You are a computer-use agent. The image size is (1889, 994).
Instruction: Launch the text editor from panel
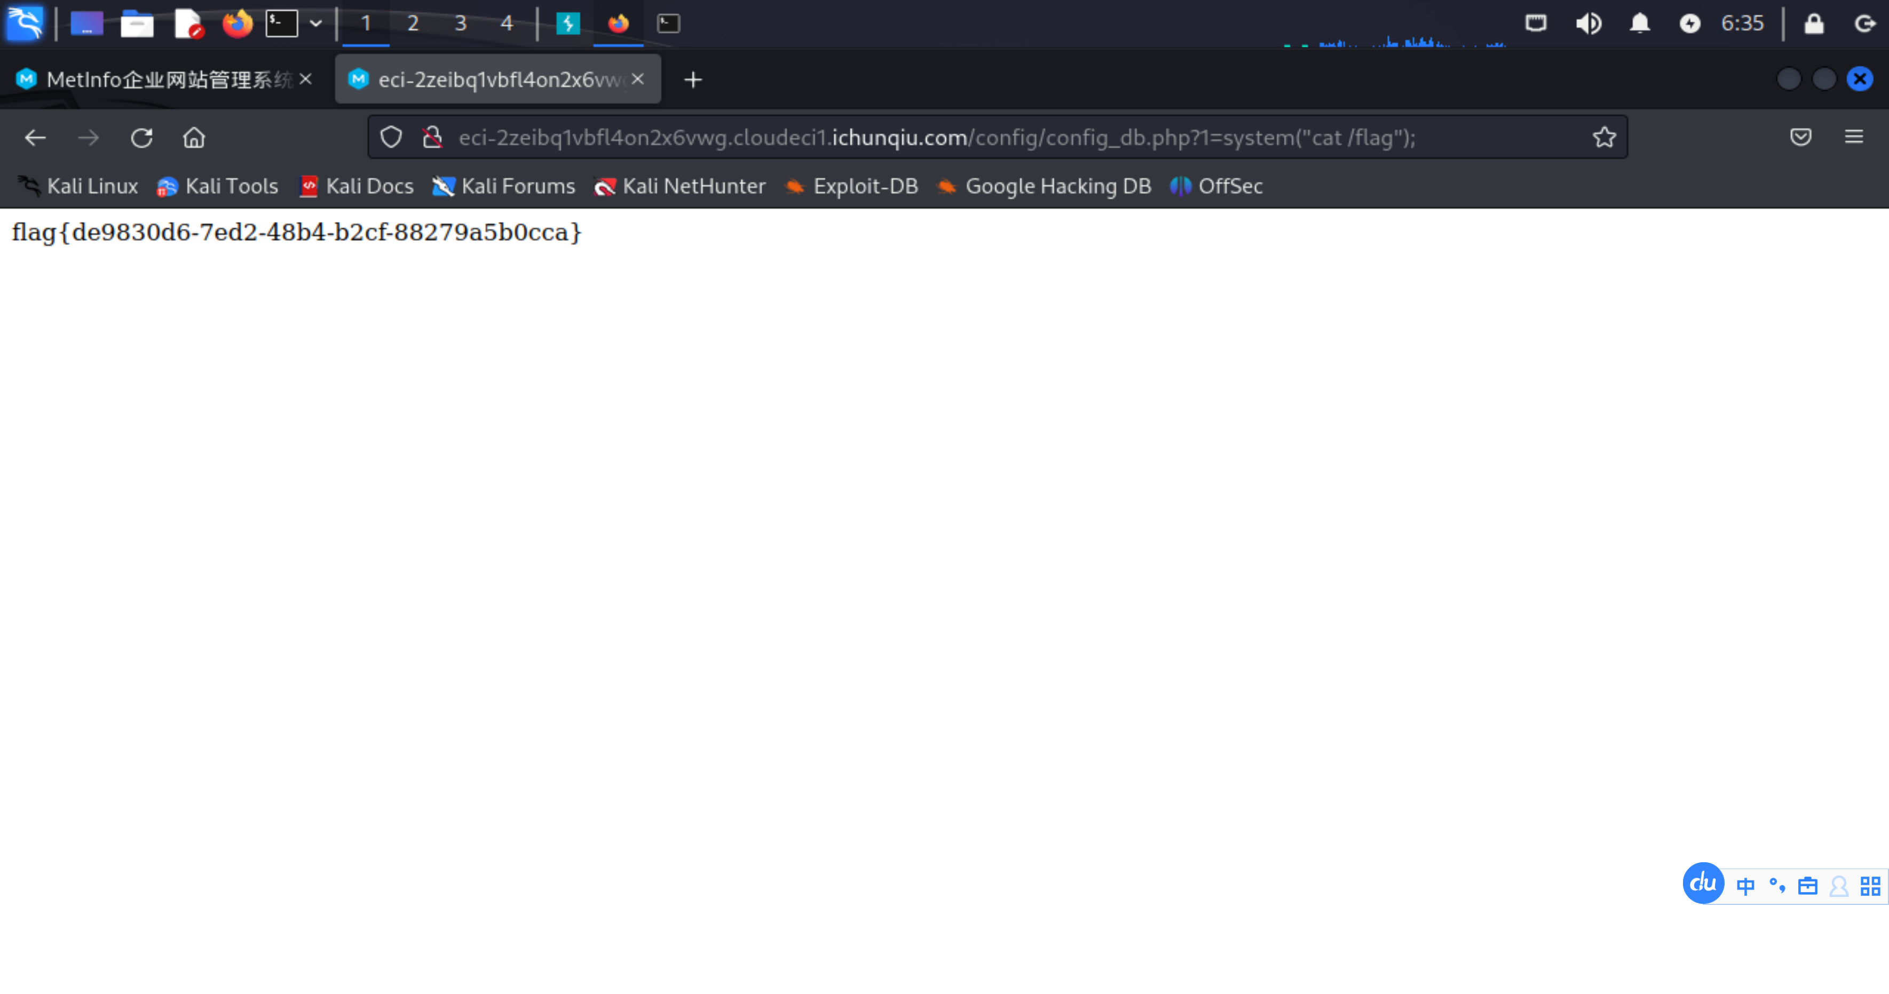pos(188,23)
